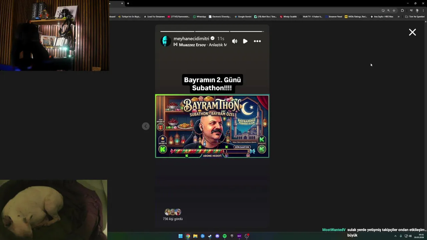Screen dimensions: 427x240
Task: Open the browser extensions puzzle icon
Action: [402, 10]
